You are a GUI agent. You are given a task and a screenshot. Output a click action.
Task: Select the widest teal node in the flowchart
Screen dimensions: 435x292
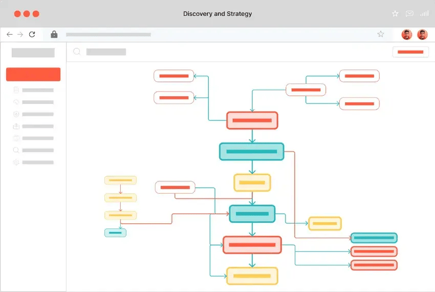pyautogui.click(x=251, y=152)
